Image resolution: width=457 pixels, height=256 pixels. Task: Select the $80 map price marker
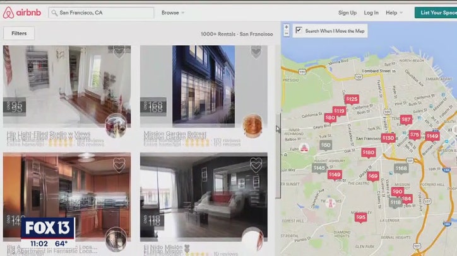pos(330,118)
